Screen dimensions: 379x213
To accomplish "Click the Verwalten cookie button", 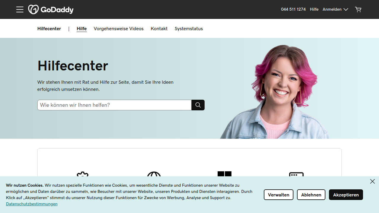I will click(x=279, y=195).
